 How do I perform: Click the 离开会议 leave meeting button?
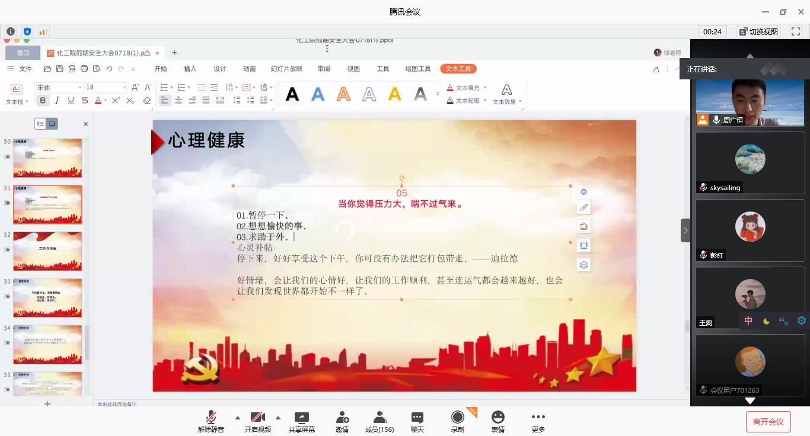click(768, 422)
